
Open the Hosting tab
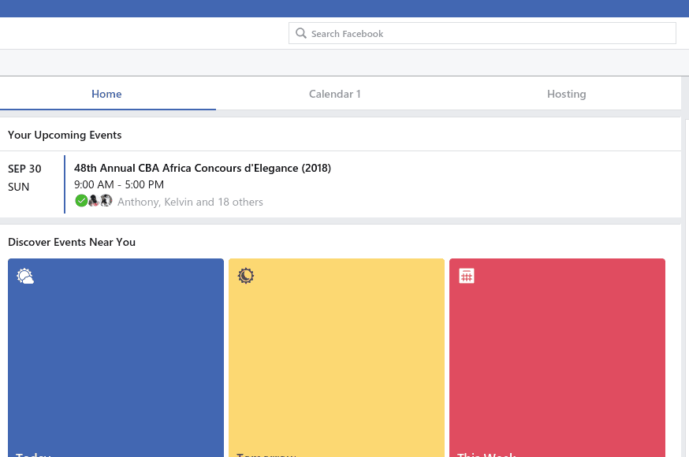point(566,94)
